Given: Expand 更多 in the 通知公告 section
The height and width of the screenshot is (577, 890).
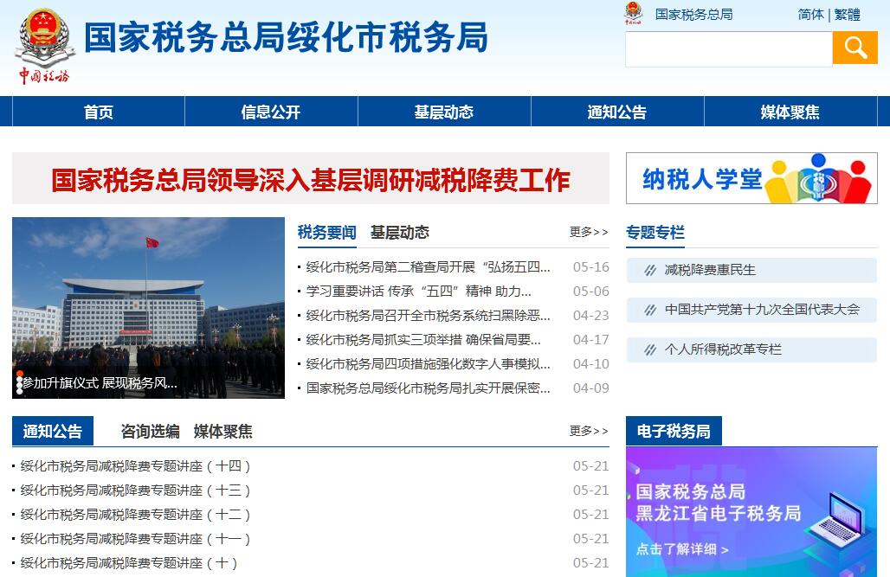Looking at the screenshot, I should [x=589, y=431].
